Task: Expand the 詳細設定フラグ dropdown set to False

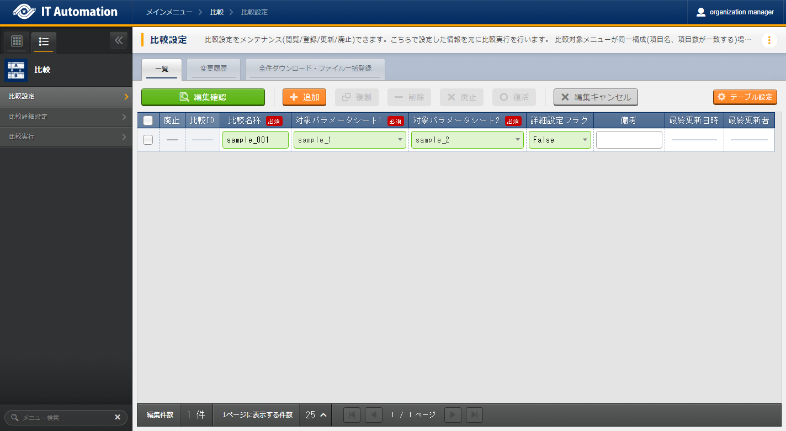Action: pyautogui.click(x=560, y=140)
